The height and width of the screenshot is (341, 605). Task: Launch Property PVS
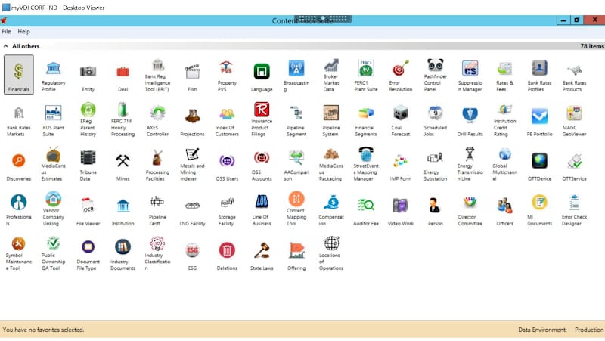[x=227, y=76]
